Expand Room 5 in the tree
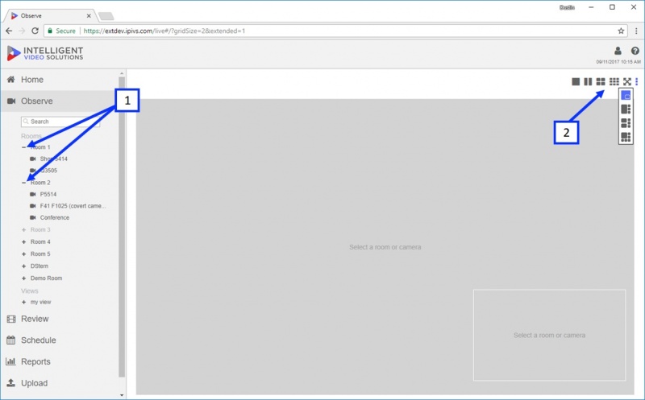Image resolution: width=645 pixels, height=400 pixels. click(x=23, y=254)
